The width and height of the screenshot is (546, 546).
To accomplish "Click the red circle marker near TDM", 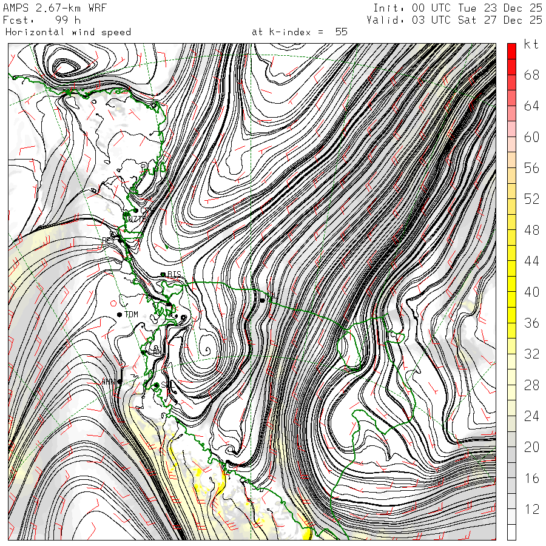I will [x=113, y=303].
